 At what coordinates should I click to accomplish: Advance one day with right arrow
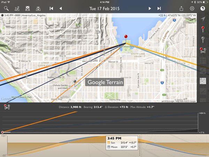point(150,8)
